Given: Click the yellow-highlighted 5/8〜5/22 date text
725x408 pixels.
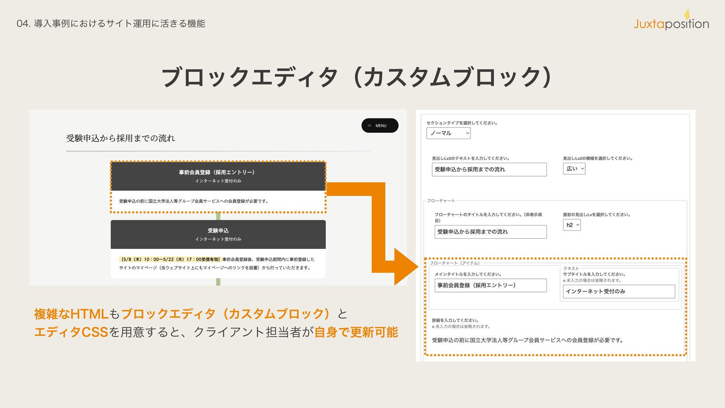Looking at the screenshot, I should click(x=170, y=260).
